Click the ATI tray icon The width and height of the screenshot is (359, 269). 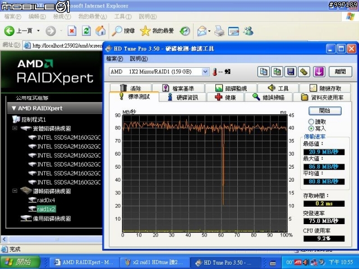click(298, 262)
